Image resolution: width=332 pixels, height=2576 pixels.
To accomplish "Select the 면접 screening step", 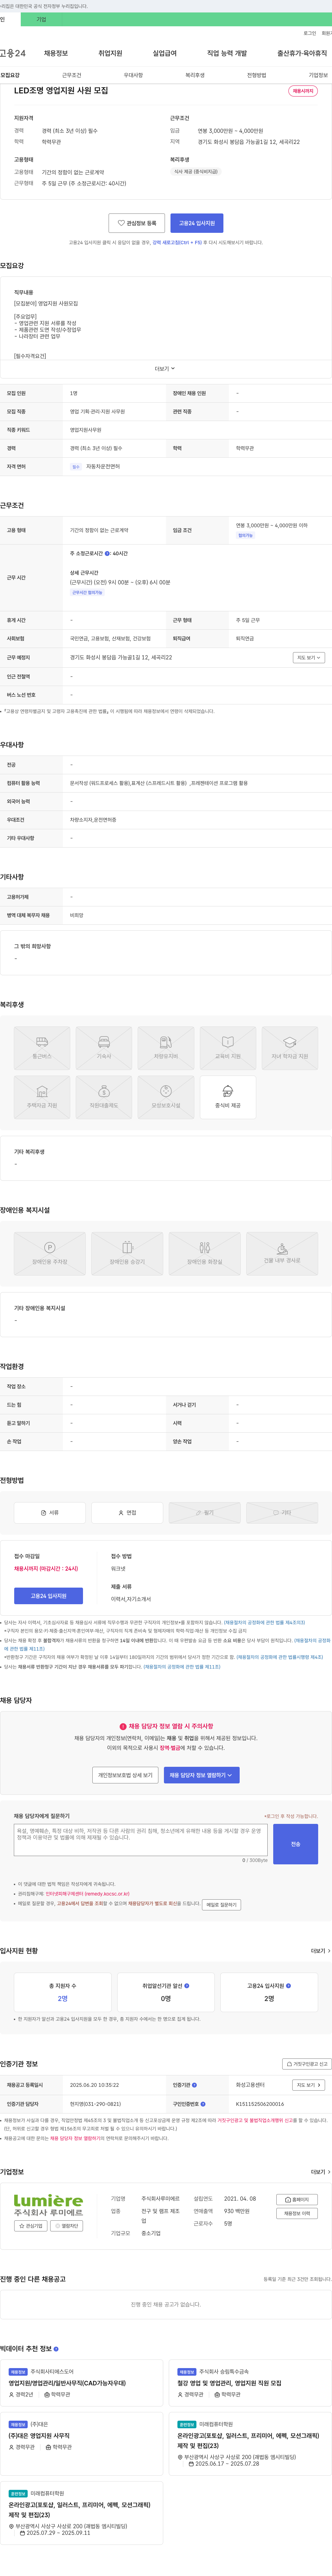I will pos(127,1513).
